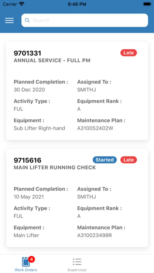Viewport: 154px width, 273px height.
Task: Tap the search magnifier icon
Action: point(27,20)
